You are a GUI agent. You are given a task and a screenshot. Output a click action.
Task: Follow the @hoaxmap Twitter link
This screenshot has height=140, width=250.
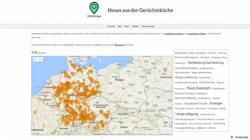[x=119, y=45]
